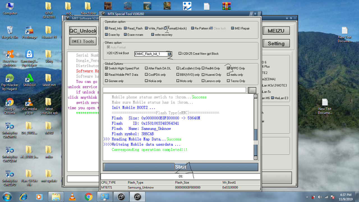Open Google Chrome desktop shortcut
The width and height of the screenshot is (359, 202).
10,106
